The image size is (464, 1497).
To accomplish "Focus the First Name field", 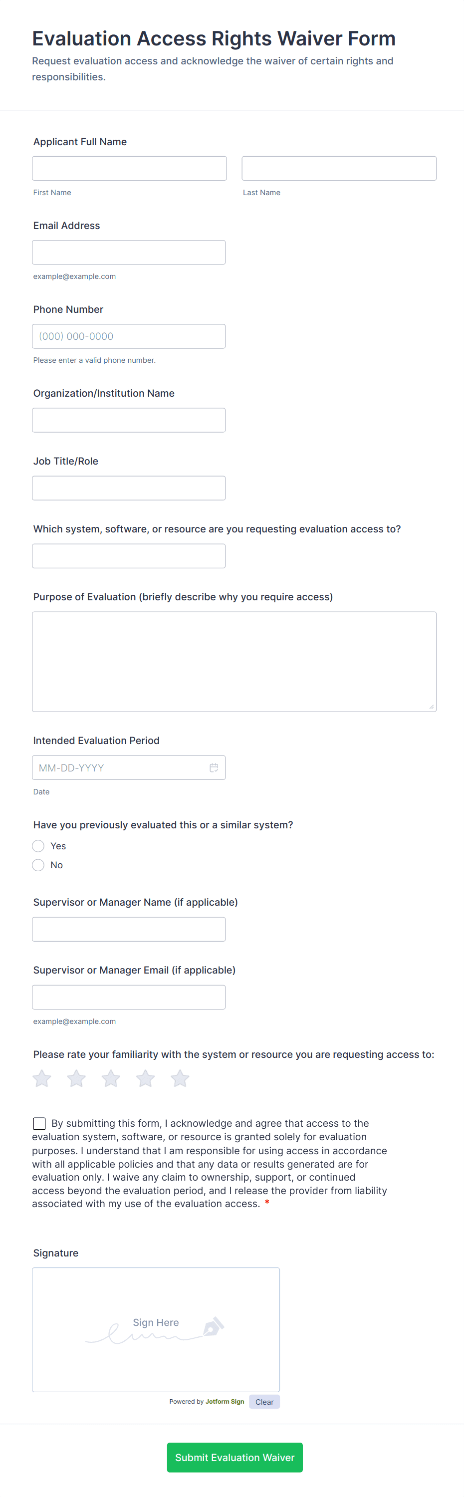I will point(129,169).
